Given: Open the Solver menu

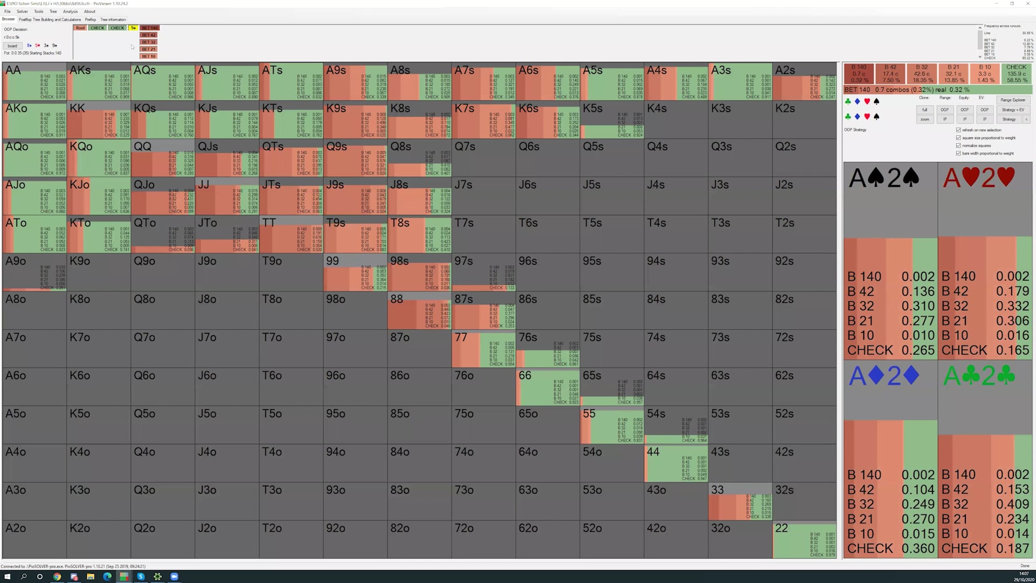Looking at the screenshot, I should [x=22, y=11].
